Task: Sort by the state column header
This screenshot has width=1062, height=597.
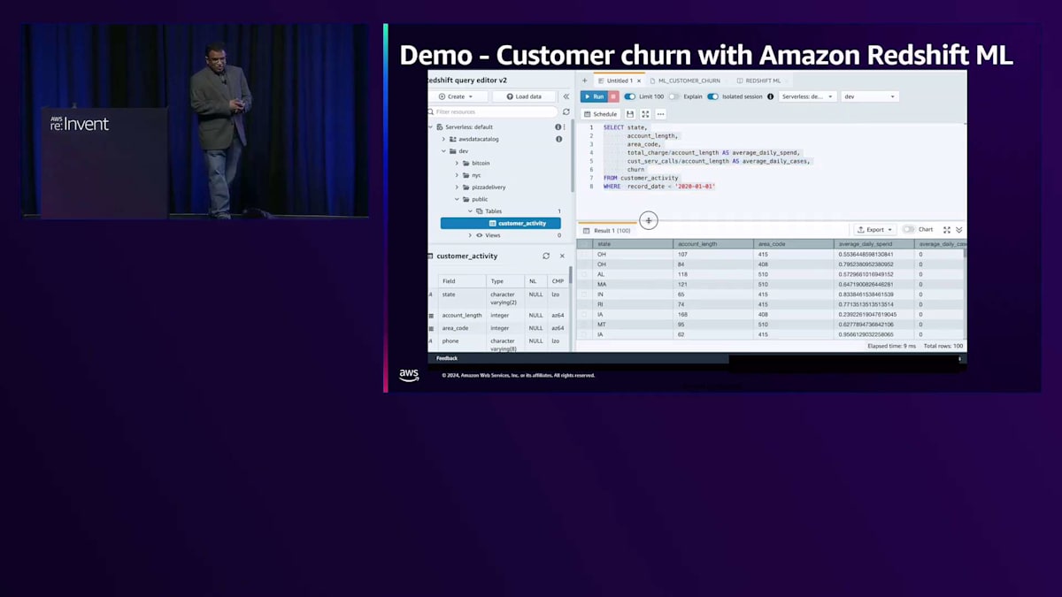Action: (x=633, y=244)
